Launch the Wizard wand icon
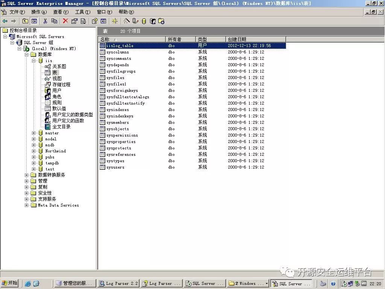Image resolution: width=385 pixels, height=289 pixels. point(126,21)
